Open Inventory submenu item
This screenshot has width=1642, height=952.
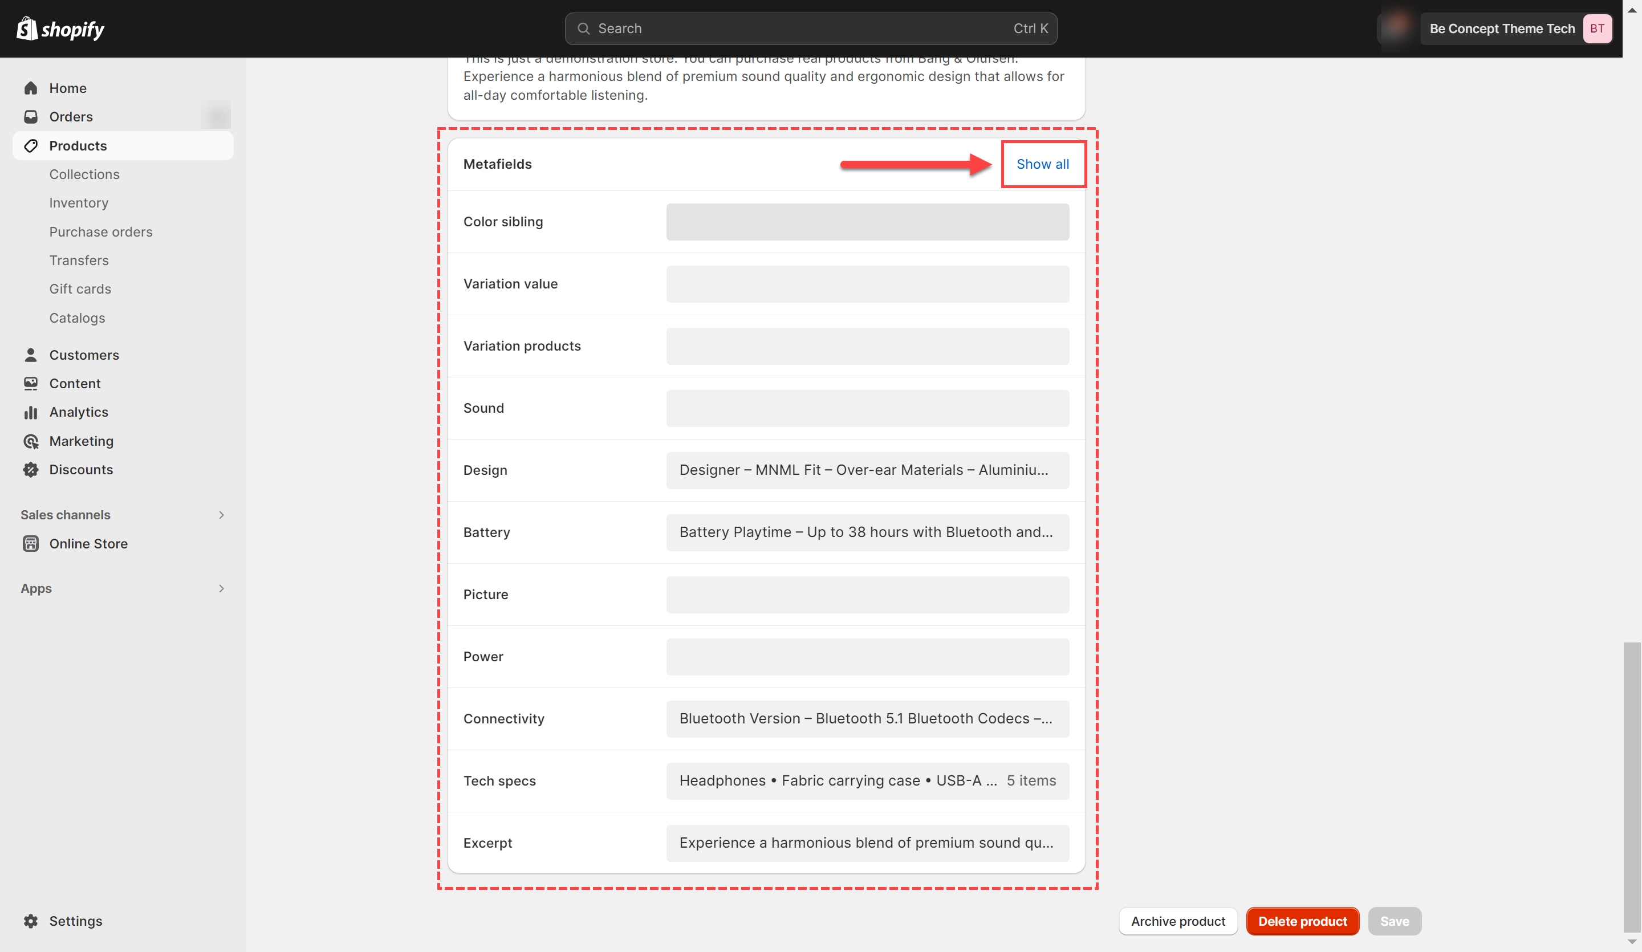[x=79, y=202]
